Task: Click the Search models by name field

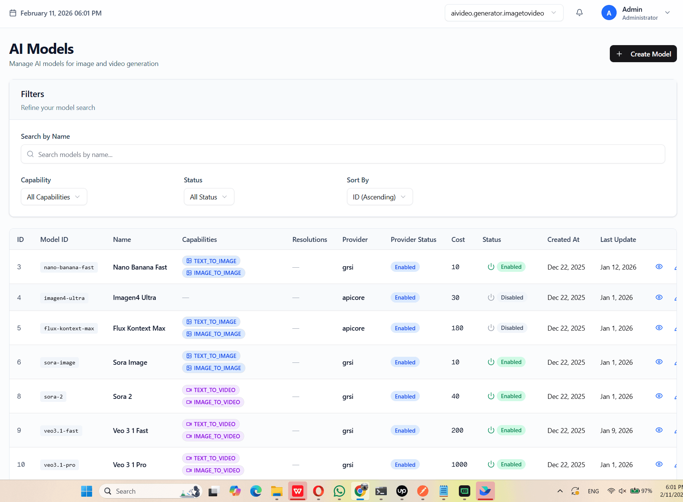Action: pyautogui.click(x=342, y=154)
